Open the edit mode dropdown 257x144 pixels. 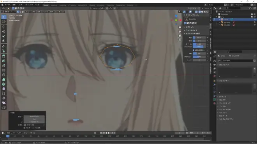point(9,12)
